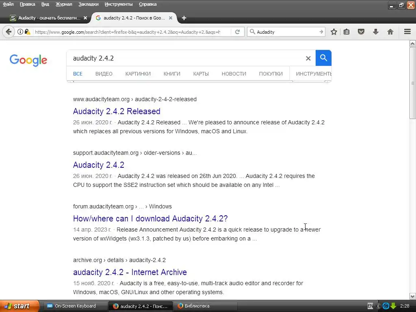This screenshot has width=416, height=312.
Task: Open the Вид menu
Action: pos(45,4)
